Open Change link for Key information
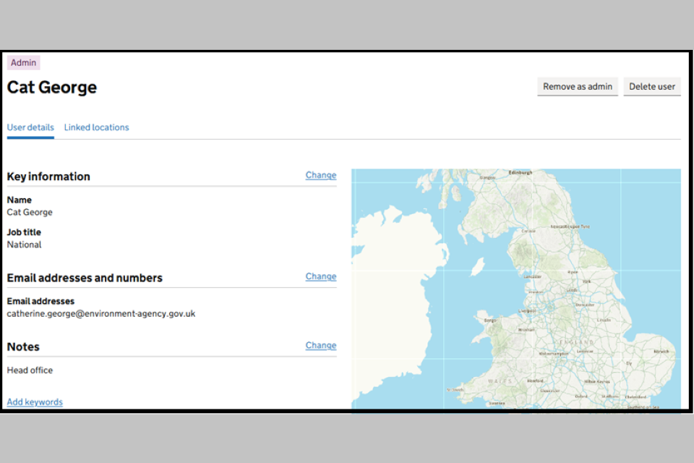Screen dimensions: 694x463 coord(320,175)
